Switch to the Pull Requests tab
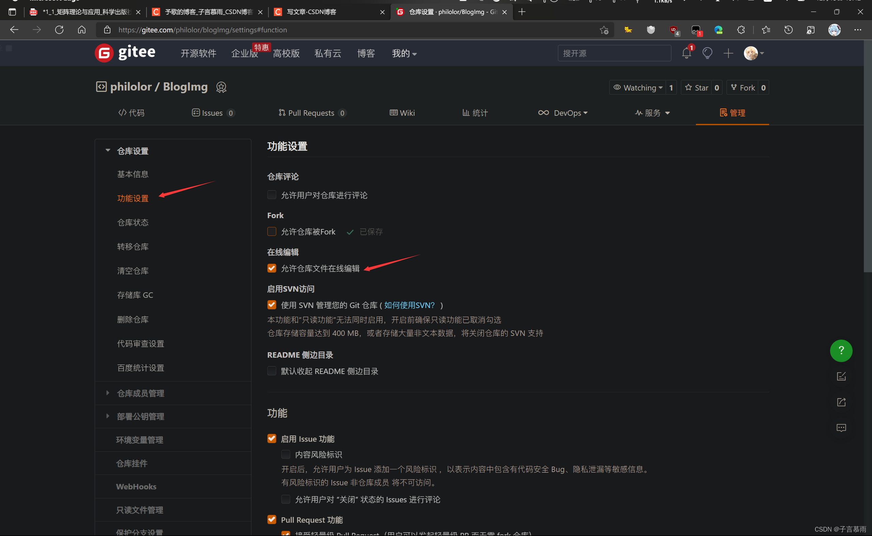Viewport: 872px width, 536px height. tap(311, 113)
